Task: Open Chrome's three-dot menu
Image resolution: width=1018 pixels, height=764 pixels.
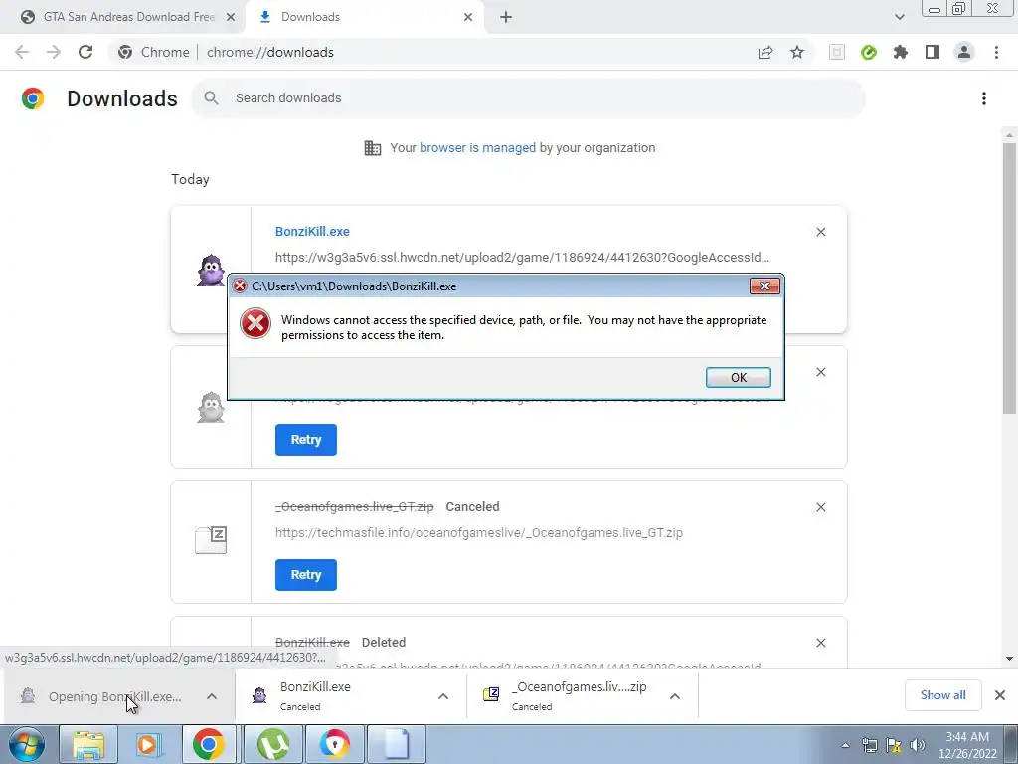Action: point(996,52)
